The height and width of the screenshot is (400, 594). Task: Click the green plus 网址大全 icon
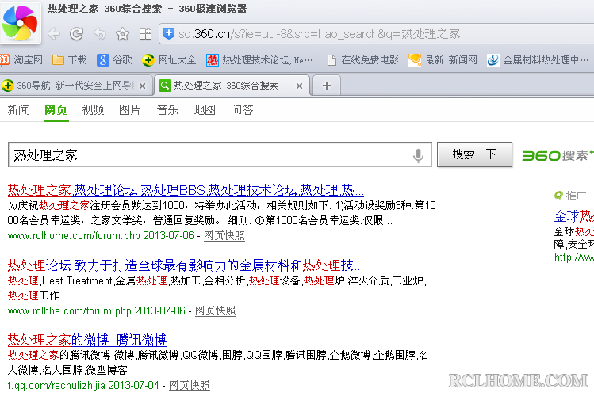(148, 59)
